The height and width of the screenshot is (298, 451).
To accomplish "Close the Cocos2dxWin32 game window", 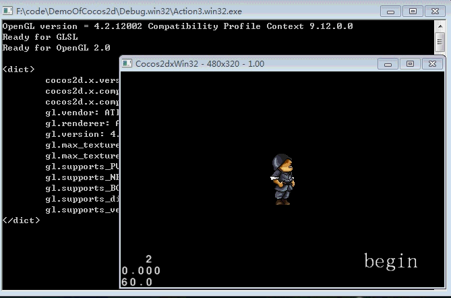I will point(430,63).
